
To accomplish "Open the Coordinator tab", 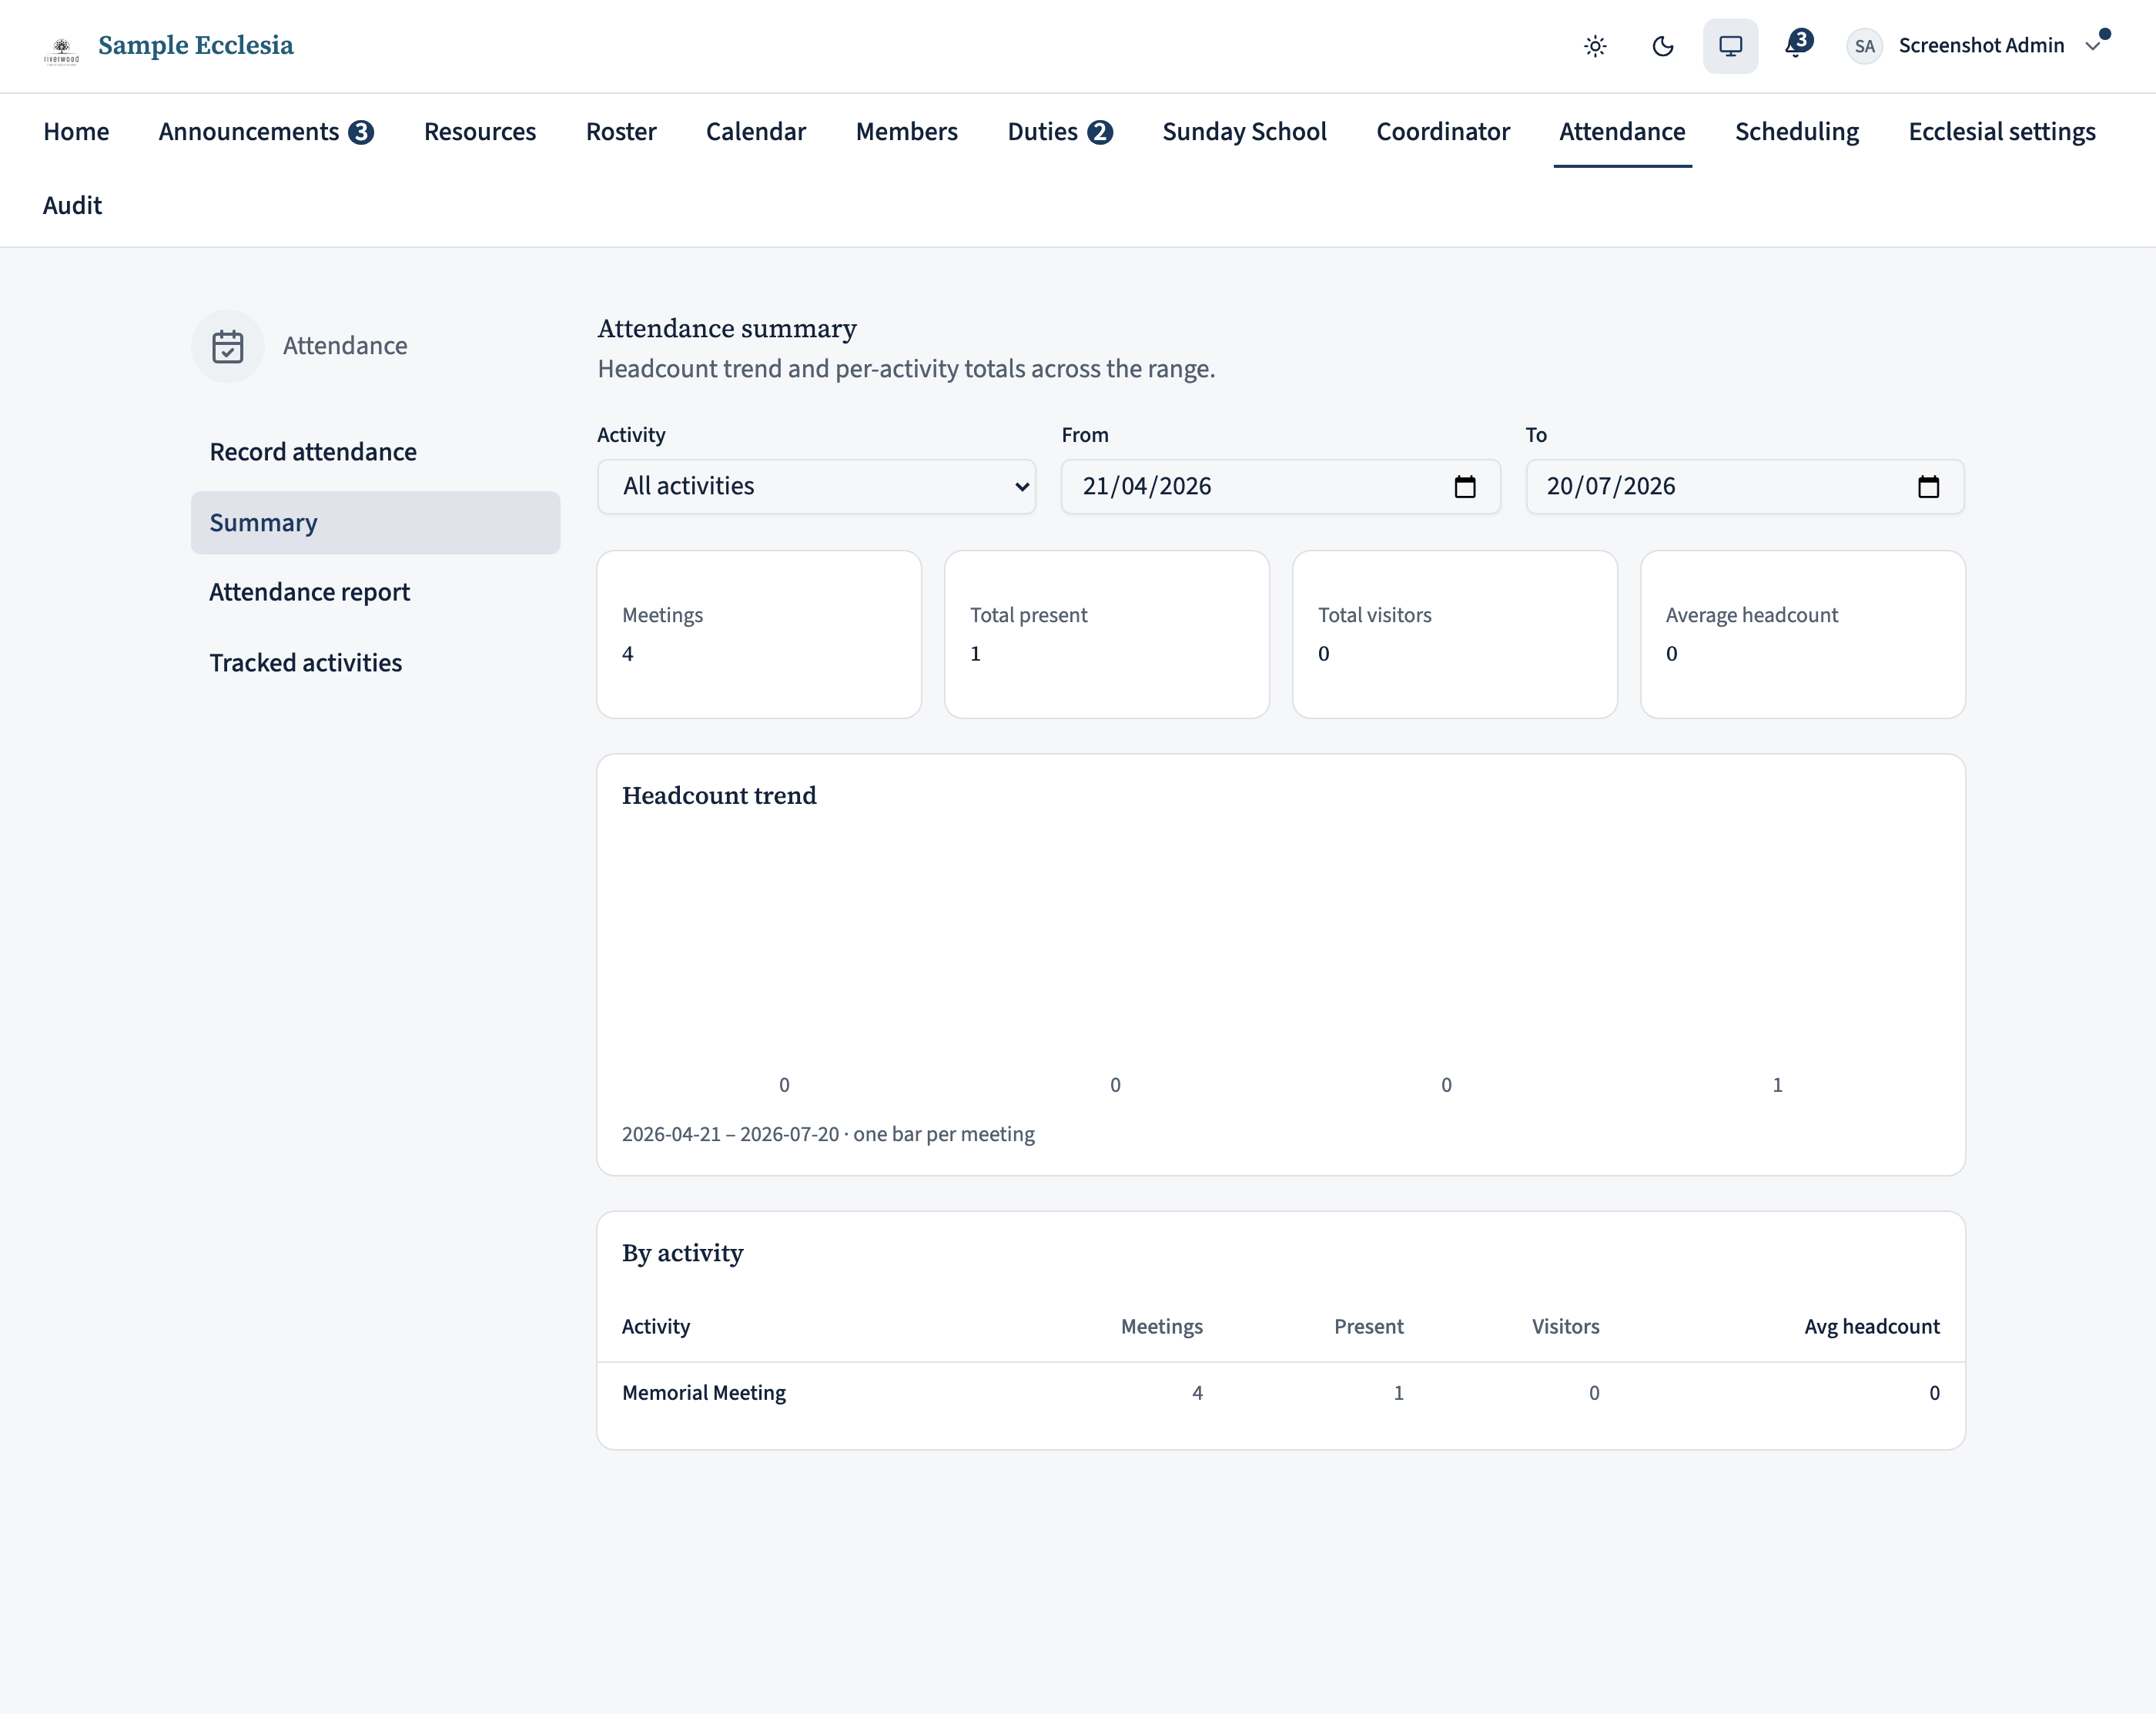I will coord(1443,131).
